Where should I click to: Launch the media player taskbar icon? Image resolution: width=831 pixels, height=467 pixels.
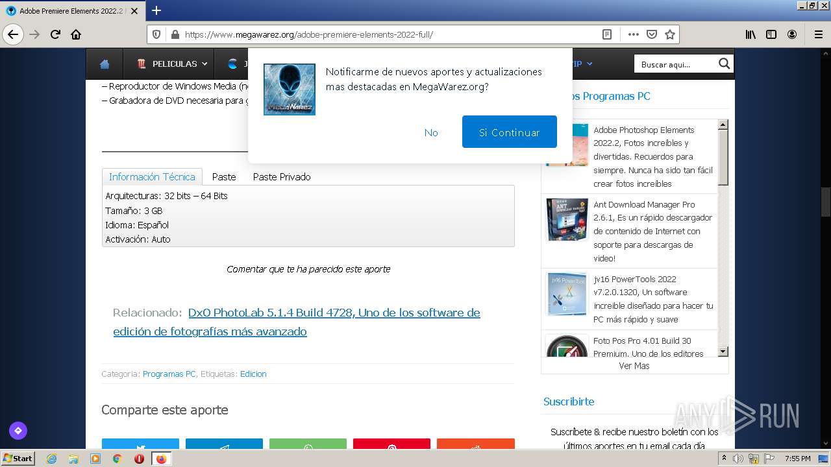point(95,459)
